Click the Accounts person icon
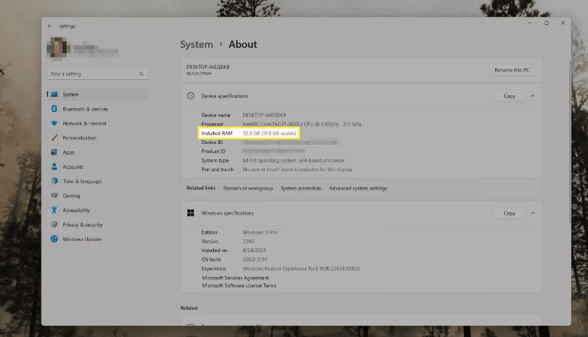Screen dimensions: 588x337 point(54,166)
